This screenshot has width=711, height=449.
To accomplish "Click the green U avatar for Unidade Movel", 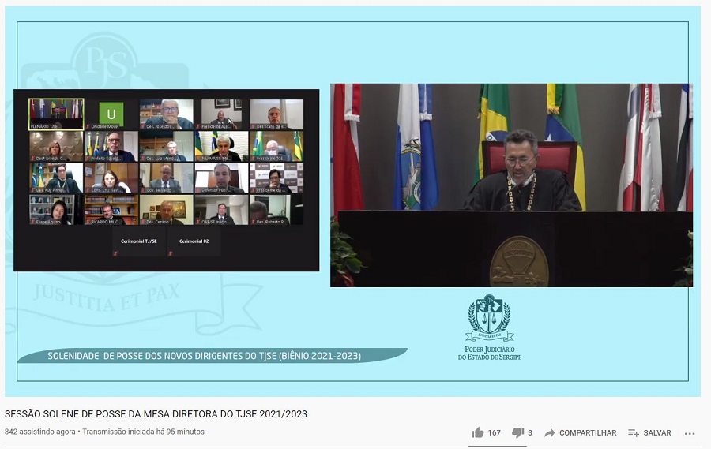I will [x=111, y=114].
